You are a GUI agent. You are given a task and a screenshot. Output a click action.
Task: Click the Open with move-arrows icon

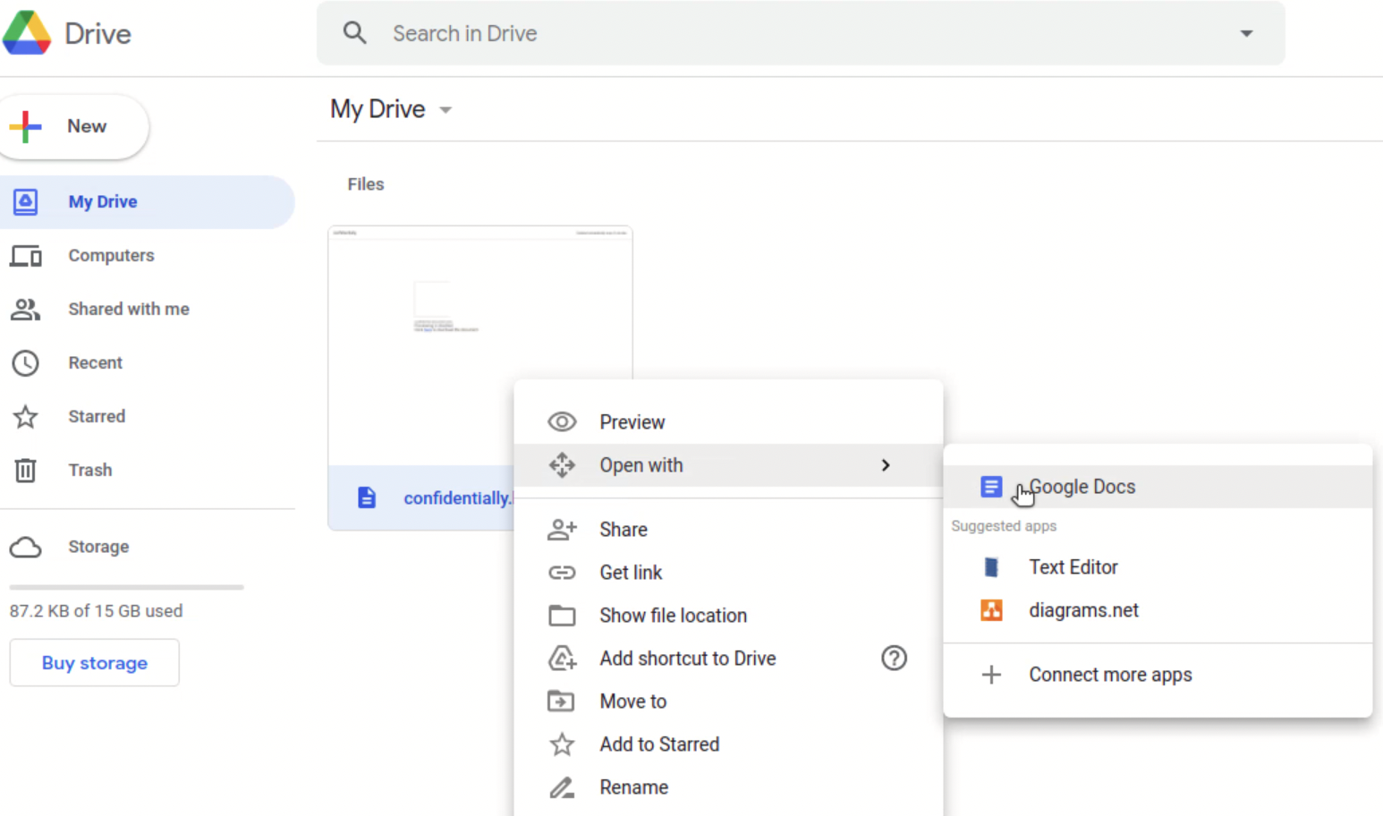(x=562, y=465)
